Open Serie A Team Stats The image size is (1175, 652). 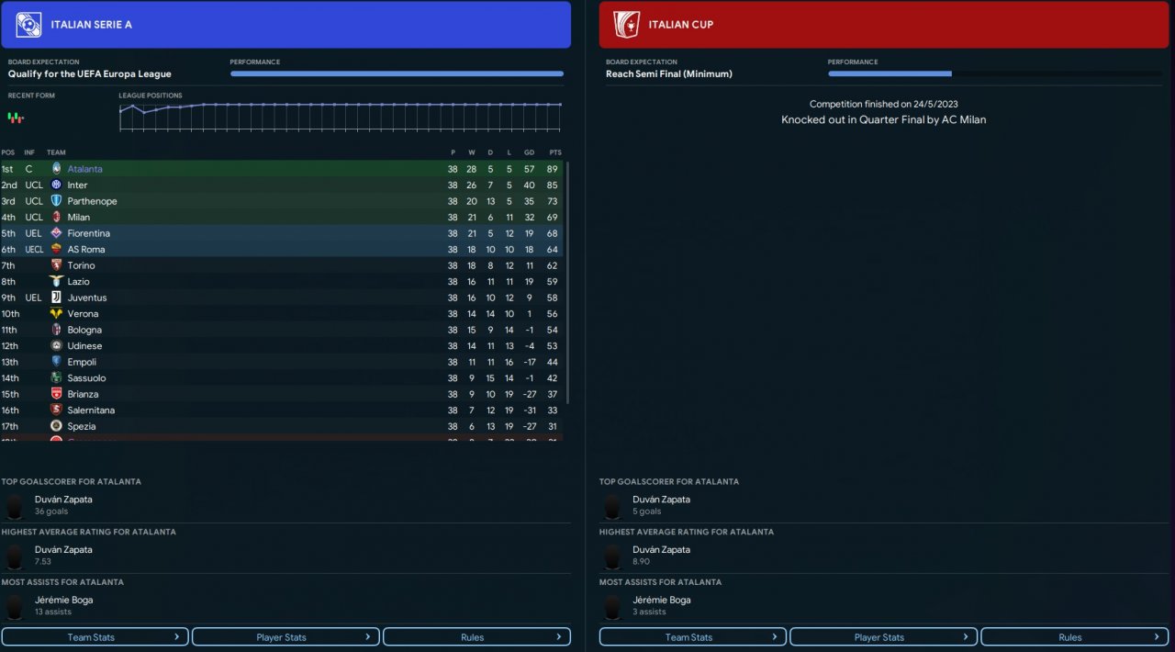[x=95, y=637]
